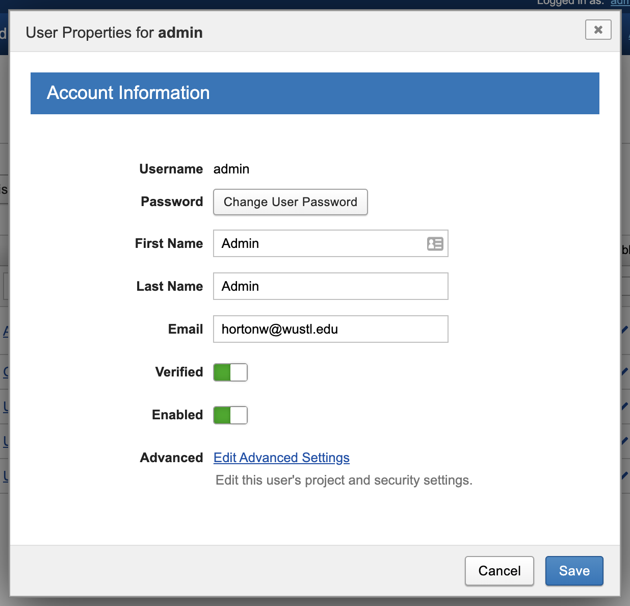Click the Enabled field label

(177, 415)
